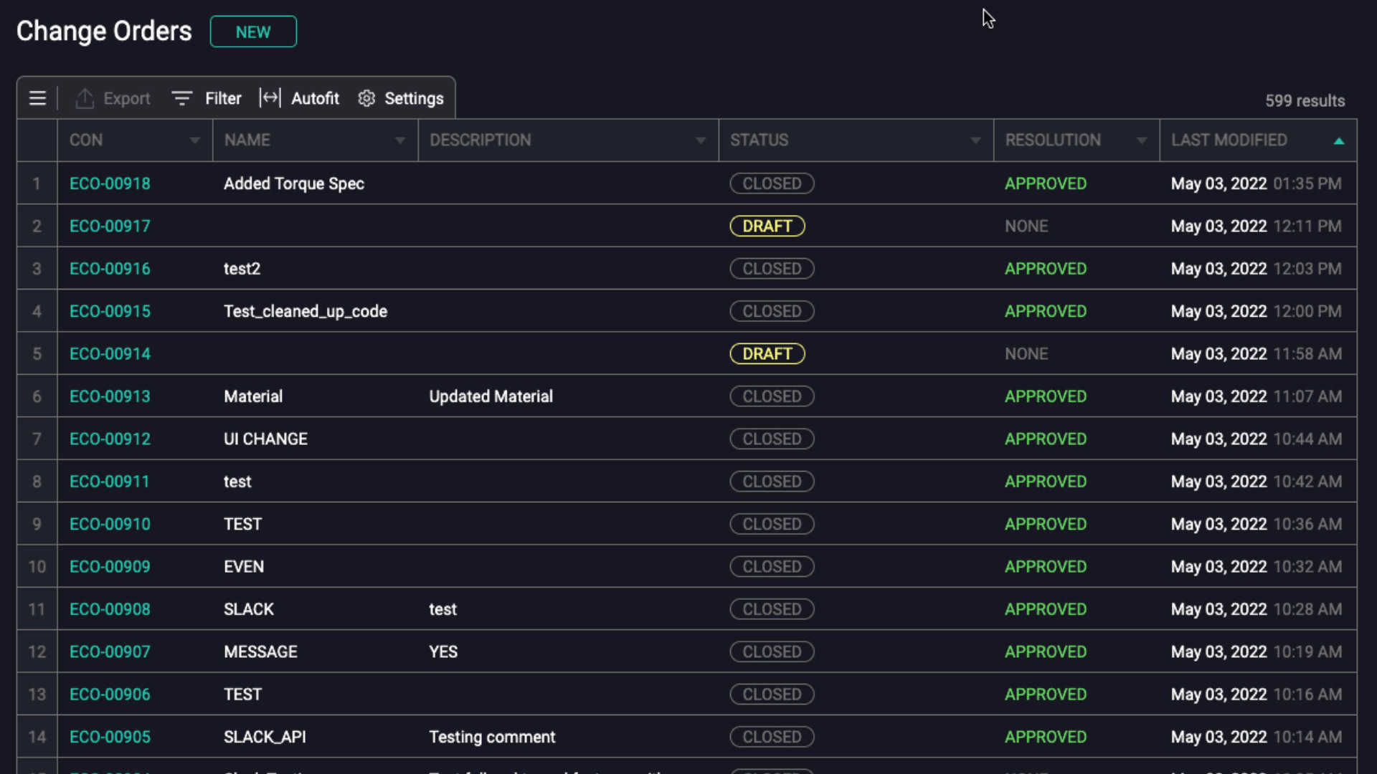Viewport: 1377px width, 774px height.
Task: Click the Filter lines icon
Action: [182, 98]
